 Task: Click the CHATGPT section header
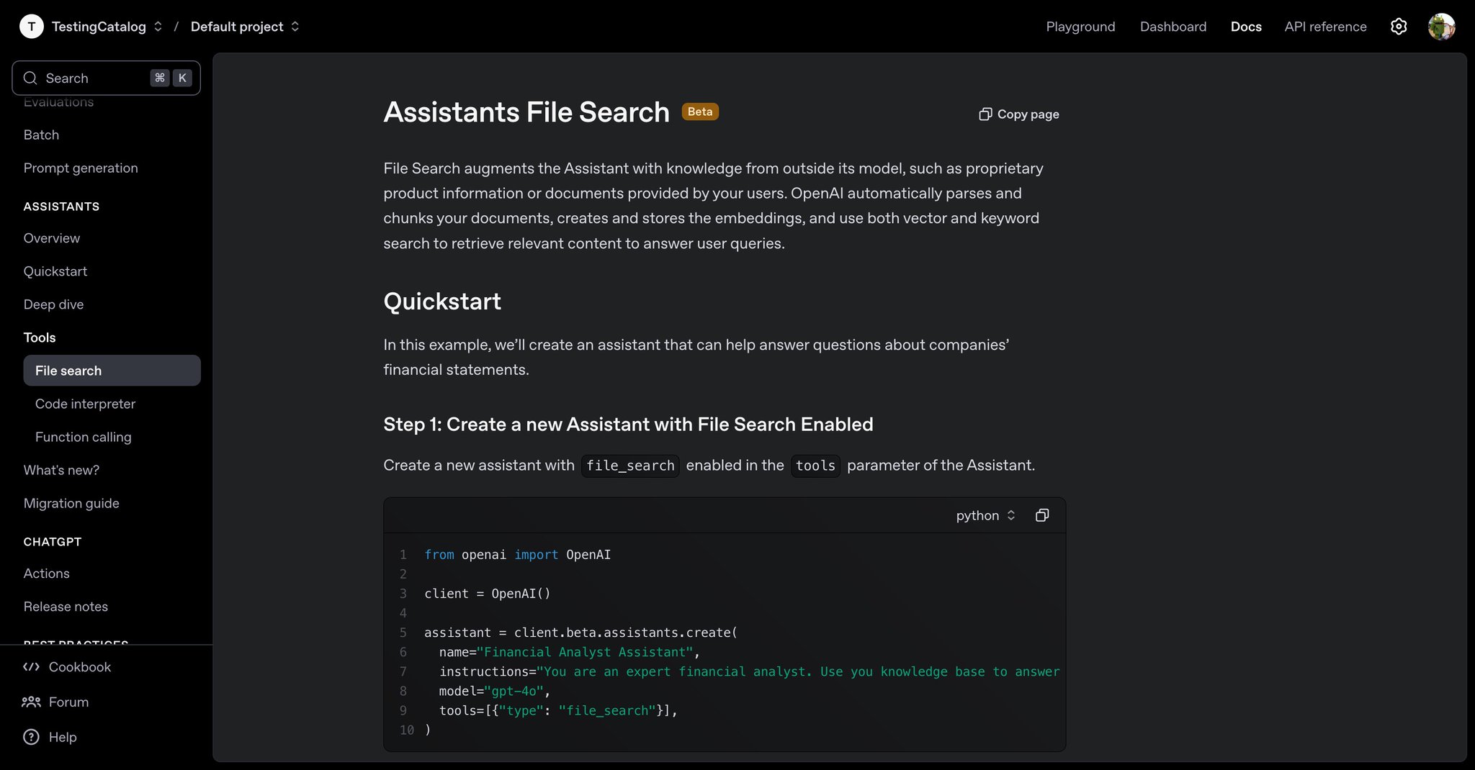click(x=53, y=542)
